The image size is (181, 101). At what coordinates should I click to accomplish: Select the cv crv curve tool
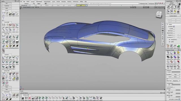pos(7,14)
